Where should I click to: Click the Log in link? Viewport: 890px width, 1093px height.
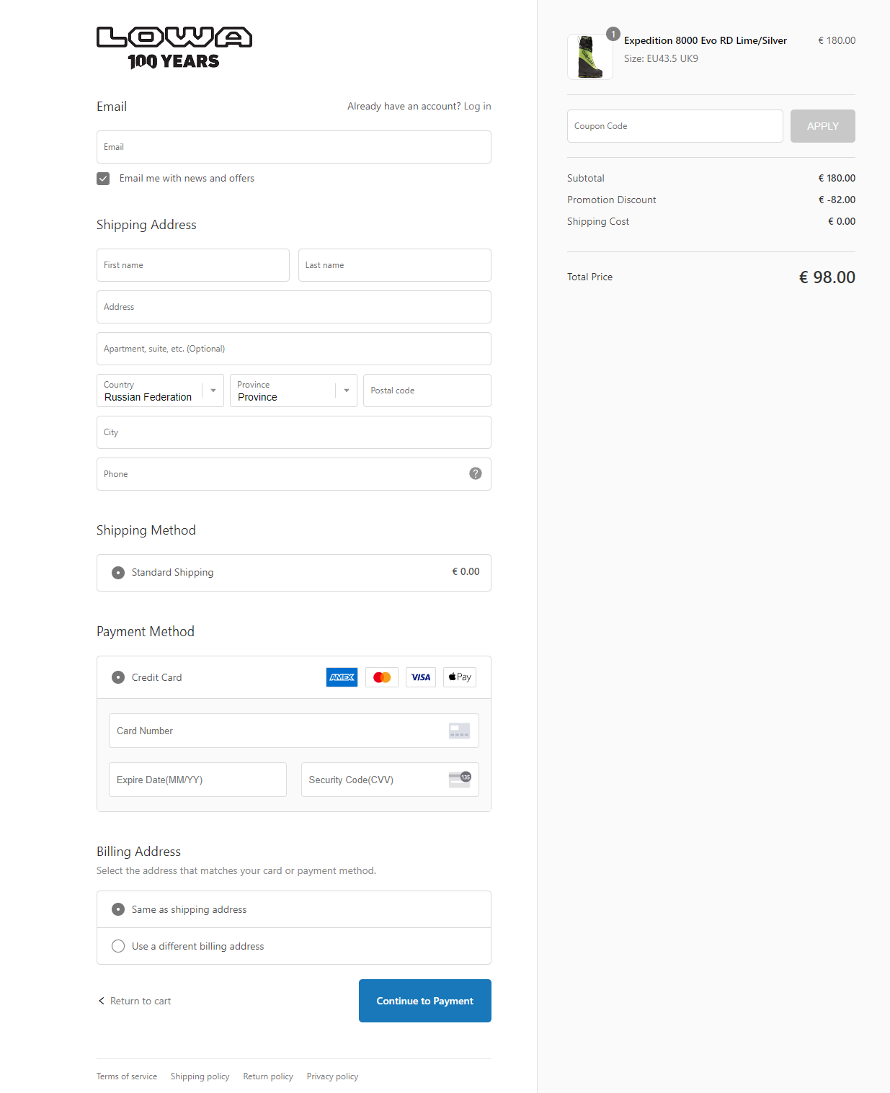click(x=477, y=106)
